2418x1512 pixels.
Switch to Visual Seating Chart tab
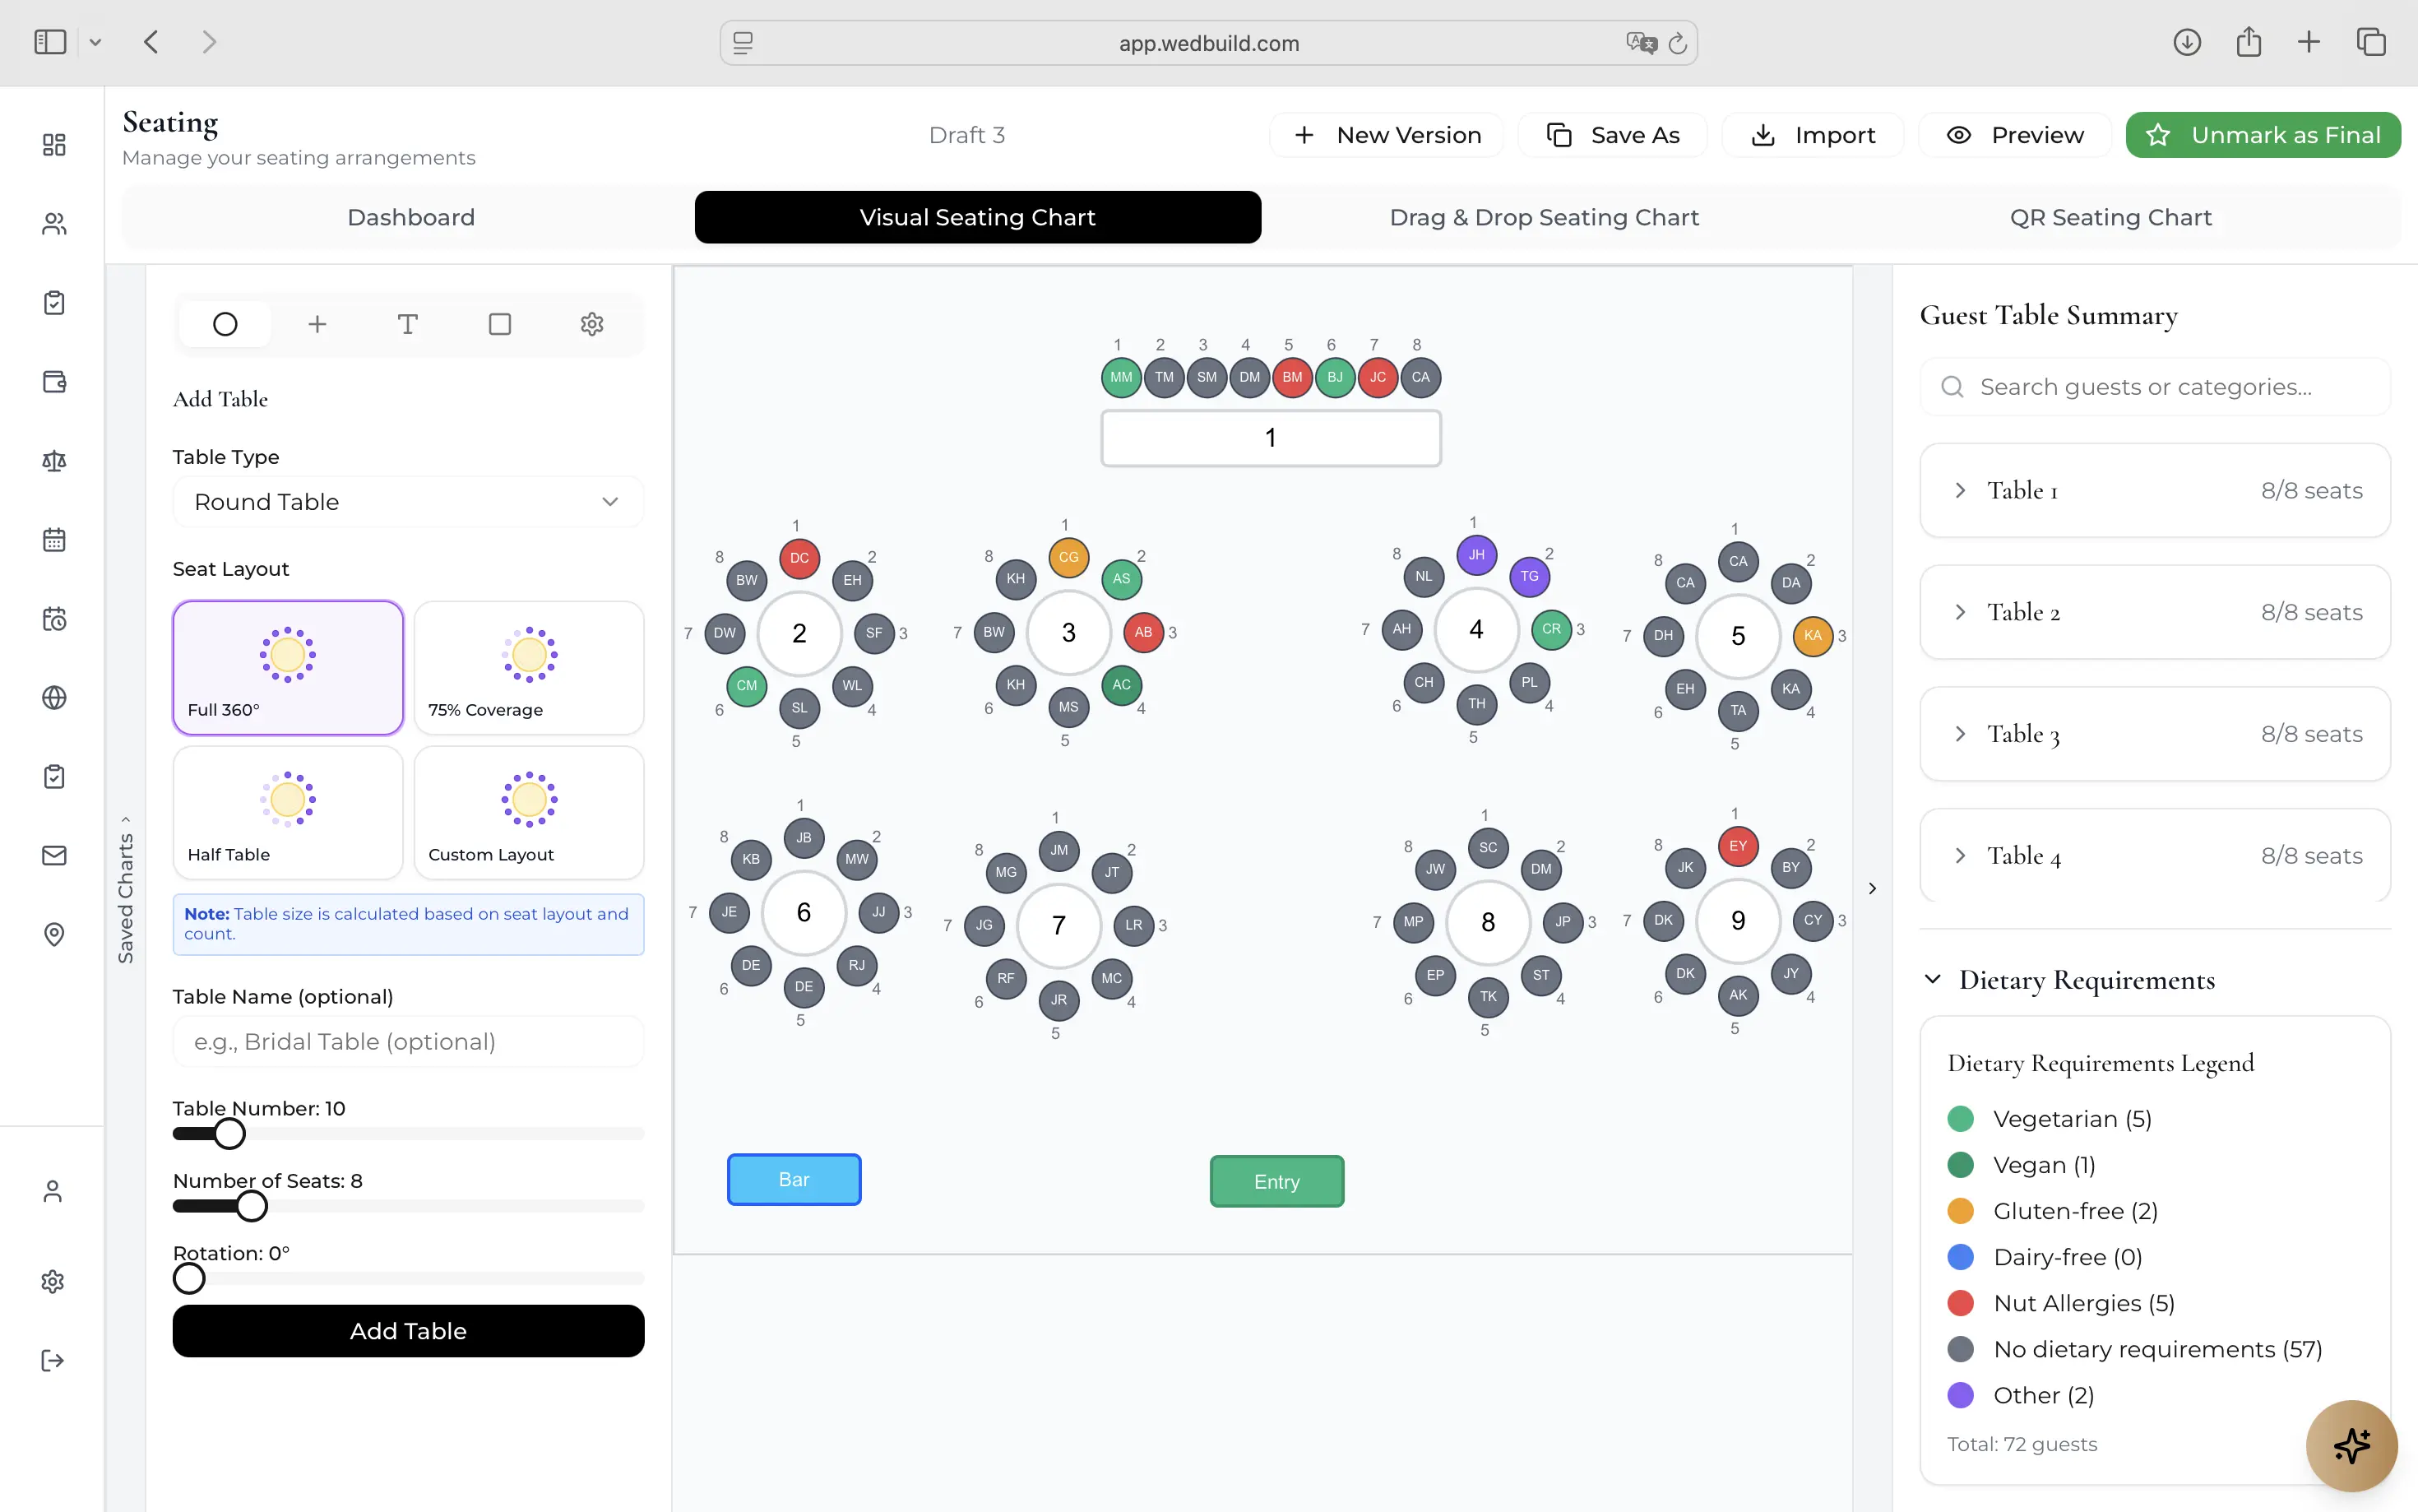tap(978, 217)
